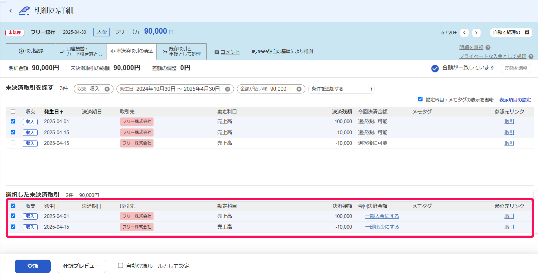Open 既存取引と重複として処理 tab
538x278 pixels.
pyautogui.click(x=181, y=51)
